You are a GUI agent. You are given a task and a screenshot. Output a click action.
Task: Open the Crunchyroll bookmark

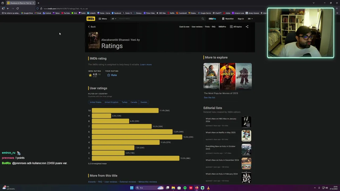[x=181, y=13]
